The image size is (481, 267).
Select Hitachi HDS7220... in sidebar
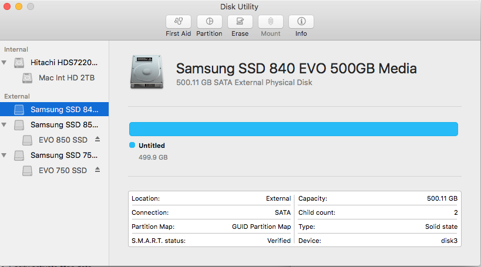tap(54, 63)
